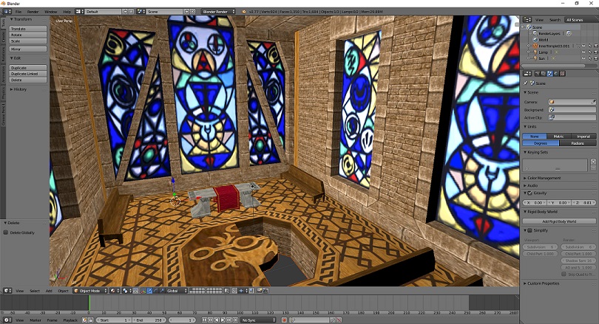The width and height of the screenshot is (599, 324).
Task: Click the Duplicate Linked button
Action: (x=28, y=74)
